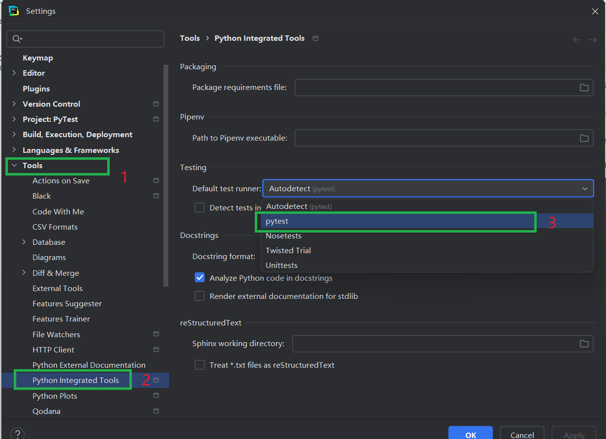Click project-scope icon next to Black
The height and width of the screenshot is (439, 606).
(156, 196)
